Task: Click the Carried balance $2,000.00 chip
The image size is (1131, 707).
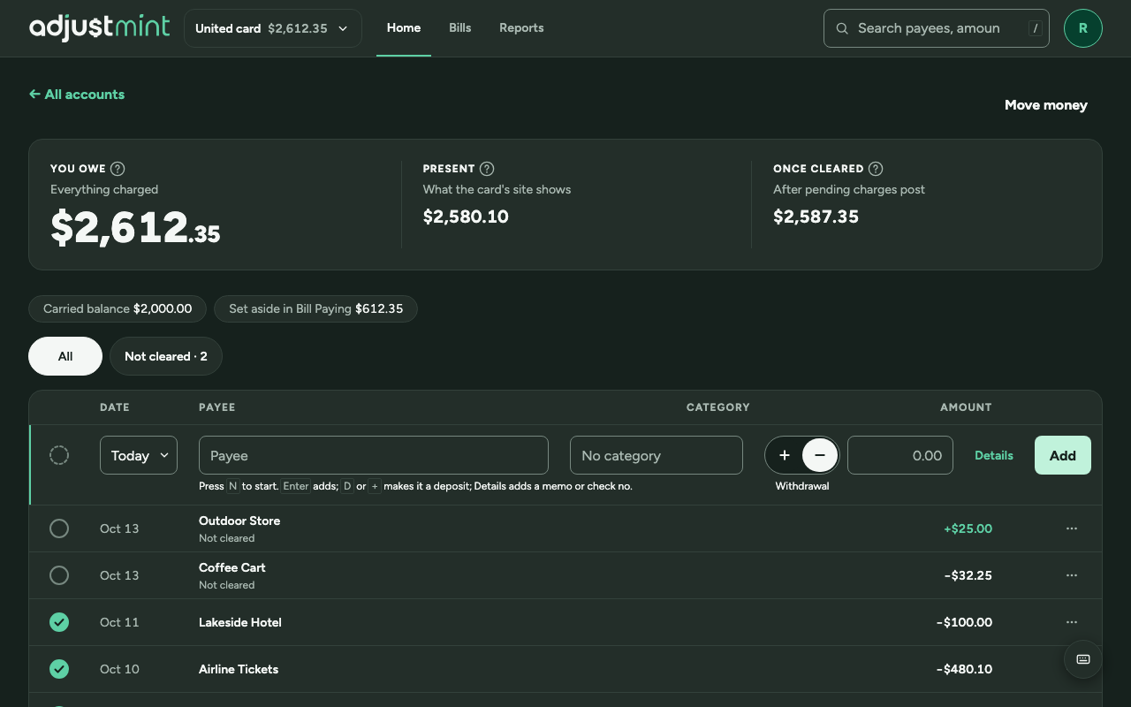Action: (118, 308)
